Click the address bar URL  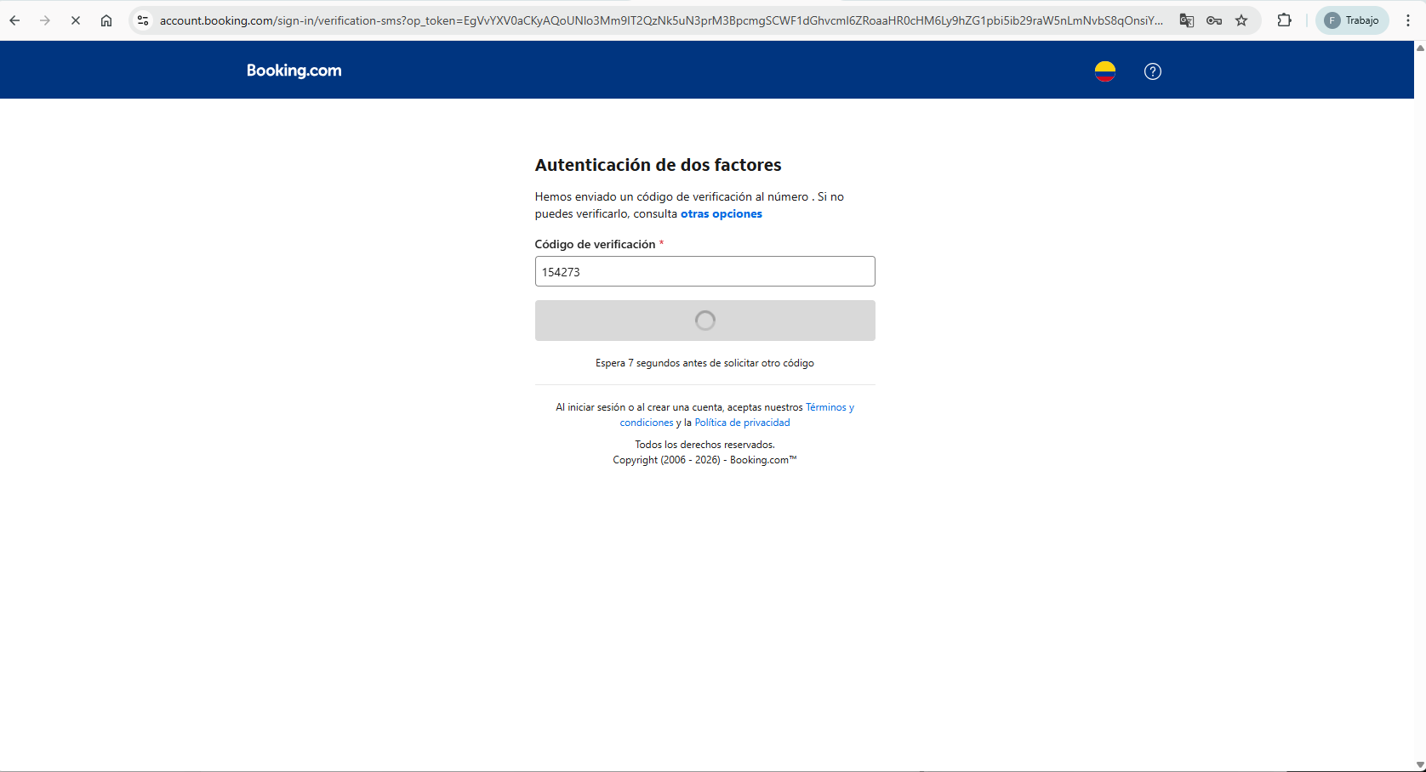tap(661, 20)
